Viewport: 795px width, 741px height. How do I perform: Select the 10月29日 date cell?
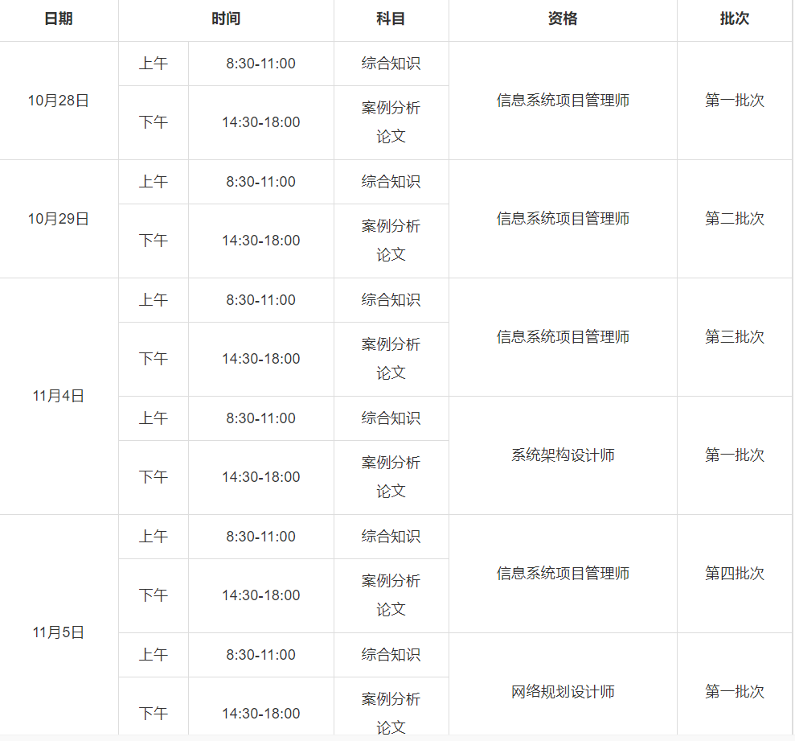coord(59,219)
